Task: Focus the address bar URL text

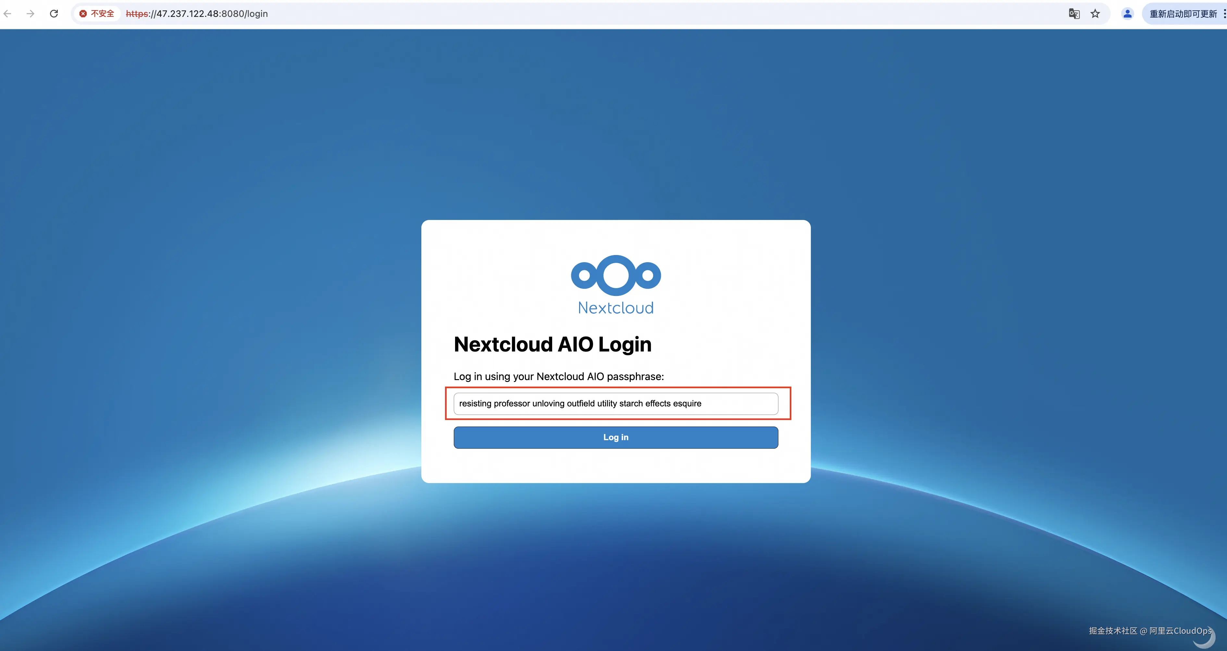Action: click(x=197, y=14)
